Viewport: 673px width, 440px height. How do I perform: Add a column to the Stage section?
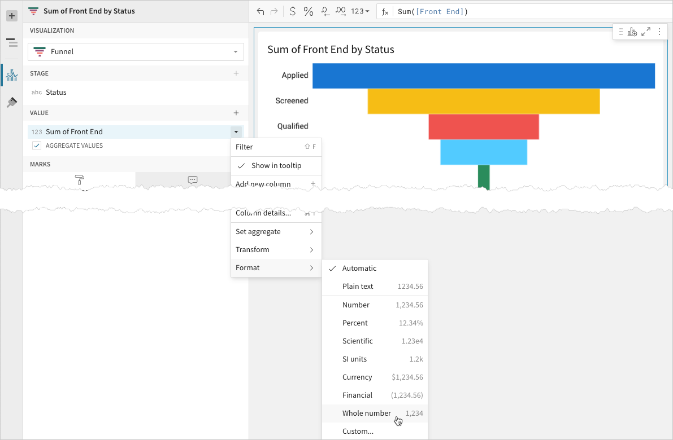click(x=236, y=73)
